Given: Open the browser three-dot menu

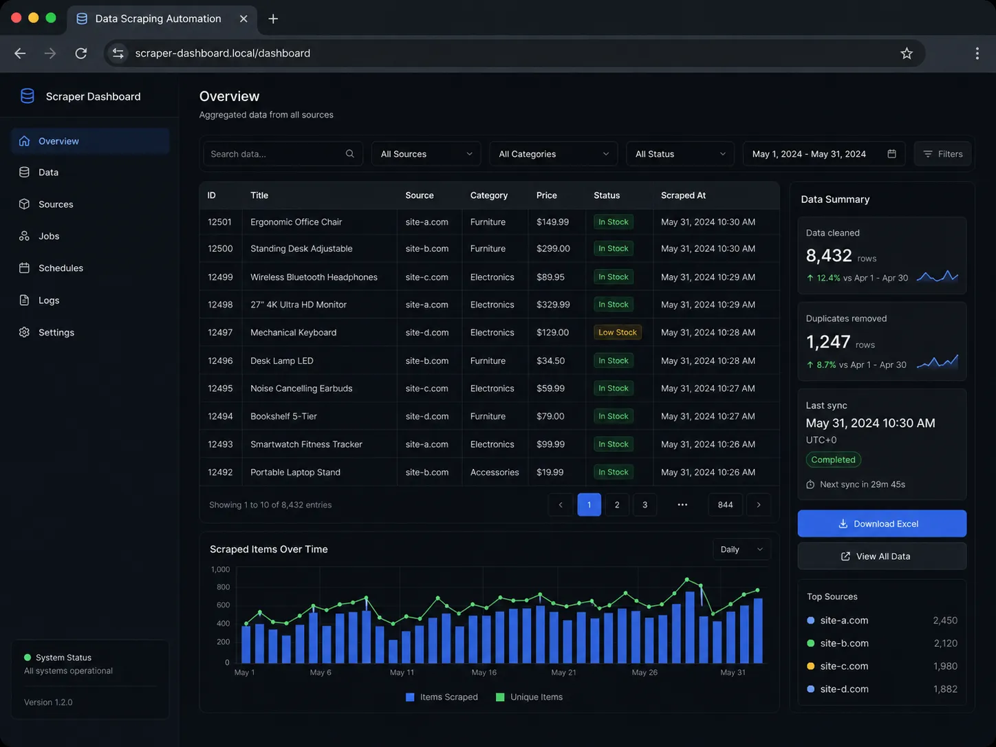Looking at the screenshot, I should click(977, 54).
